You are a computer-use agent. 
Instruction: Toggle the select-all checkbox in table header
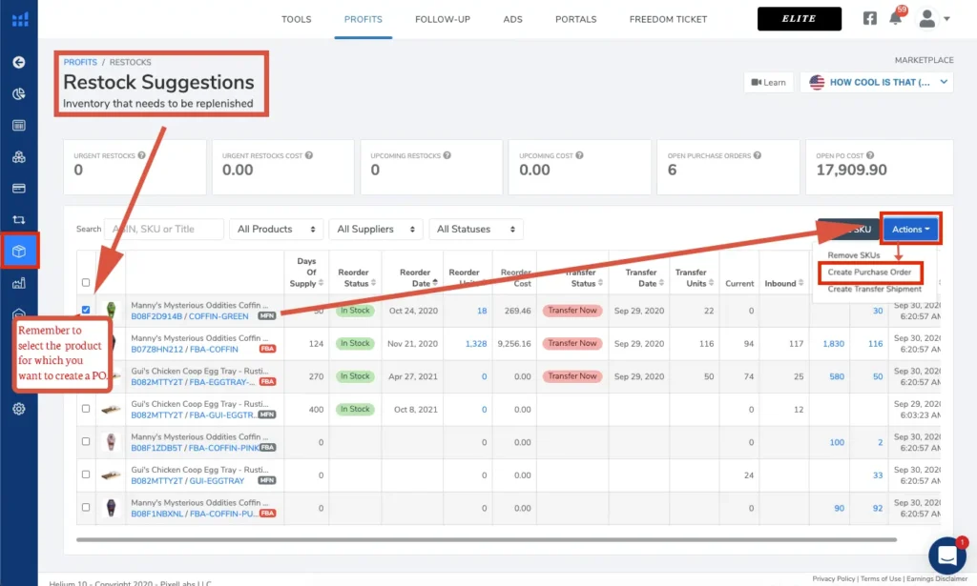[x=86, y=282]
